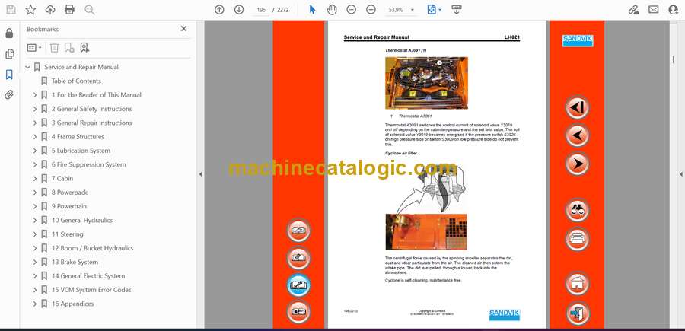Click the delete bookmark trash icon
The height and width of the screenshot is (331, 685).
54,48
